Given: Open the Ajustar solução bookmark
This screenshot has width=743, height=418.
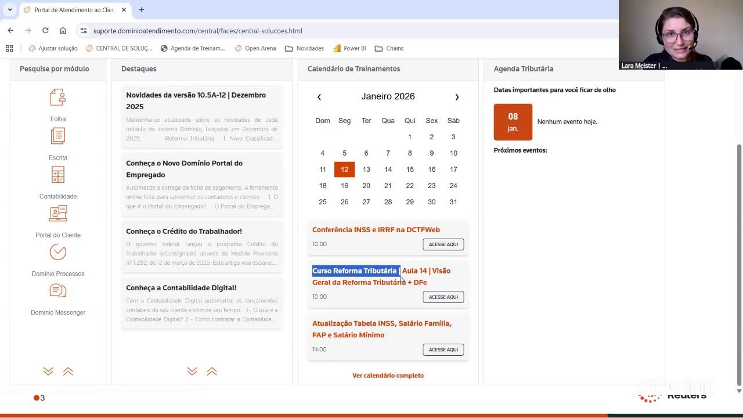Looking at the screenshot, I should (x=53, y=48).
